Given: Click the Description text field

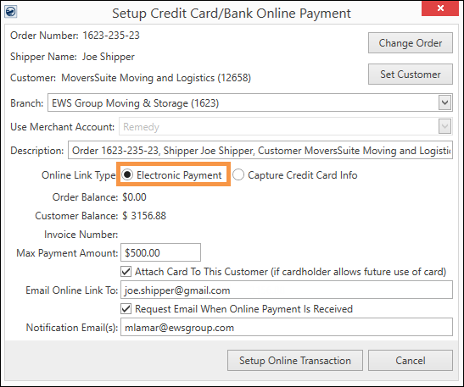Looking at the screenshot, I should pos(260,151).
